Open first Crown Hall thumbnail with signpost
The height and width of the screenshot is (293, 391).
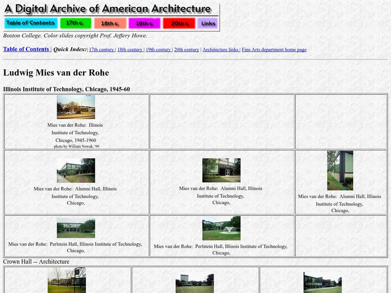[x=67, y=280]
